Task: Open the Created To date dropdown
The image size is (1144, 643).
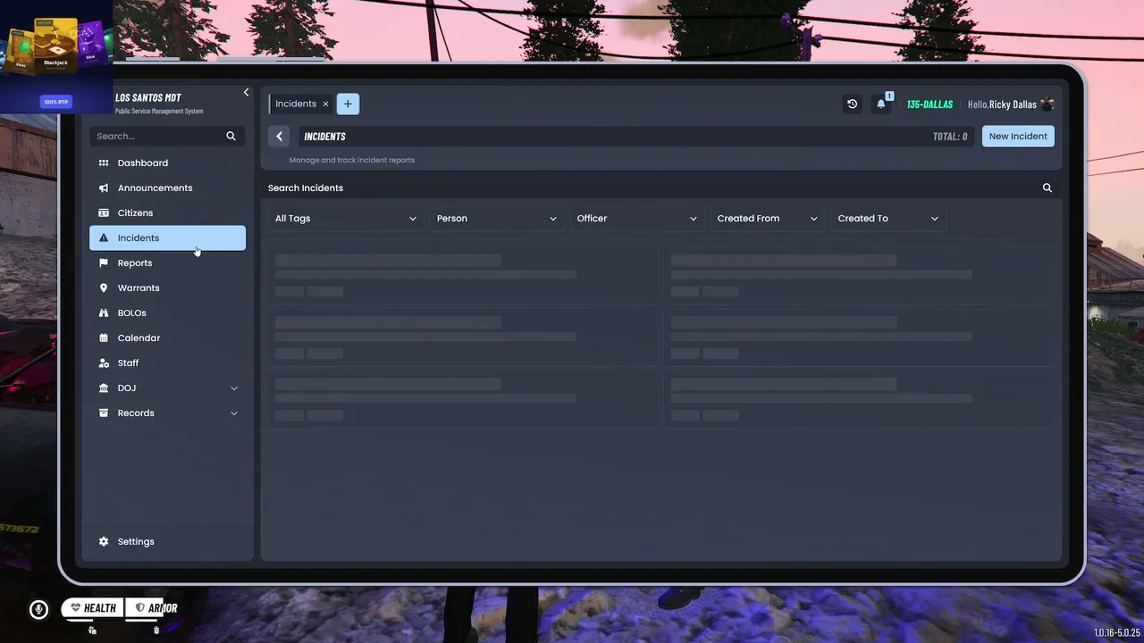Action: [x=888, y=218]
